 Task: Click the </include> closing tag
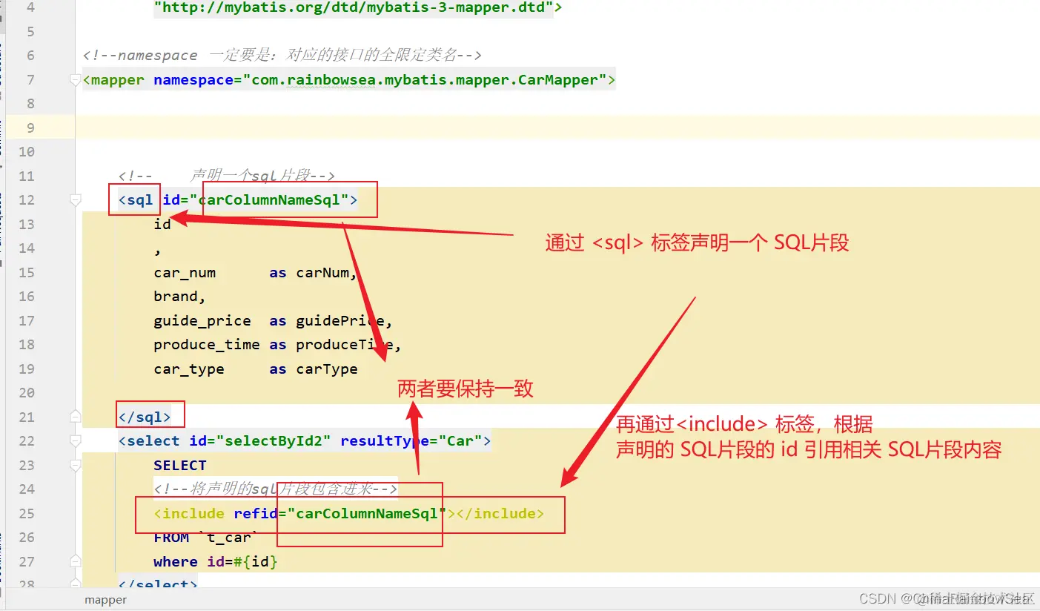[x=500, y=514]
